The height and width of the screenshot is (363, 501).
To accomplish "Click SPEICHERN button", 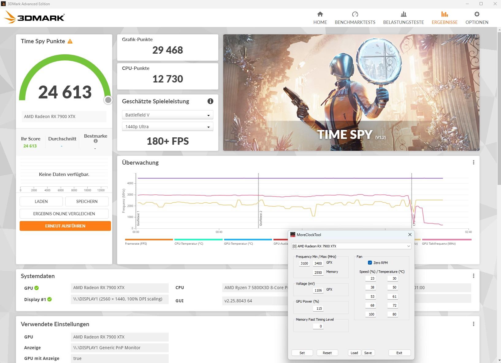I will coord(87,201).
